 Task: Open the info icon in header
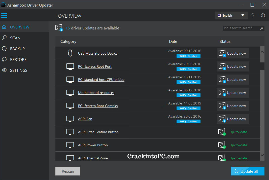click(x=263, y=15)
